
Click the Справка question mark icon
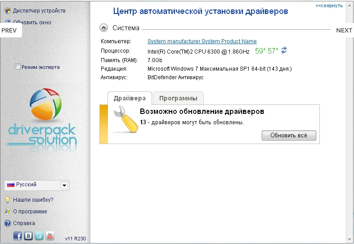pos(8,223)
